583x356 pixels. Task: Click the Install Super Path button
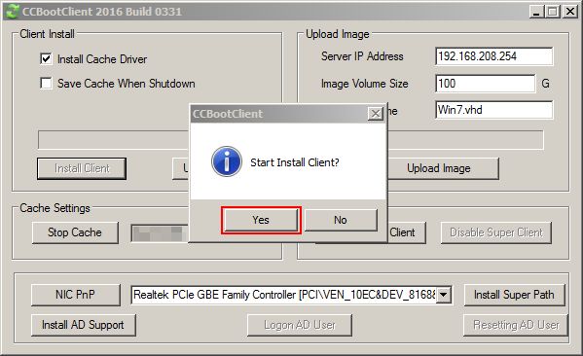[514, 295]
